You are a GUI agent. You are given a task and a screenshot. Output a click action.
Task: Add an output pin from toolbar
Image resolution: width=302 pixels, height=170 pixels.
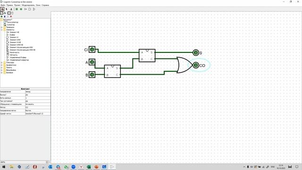coord(21,9)
